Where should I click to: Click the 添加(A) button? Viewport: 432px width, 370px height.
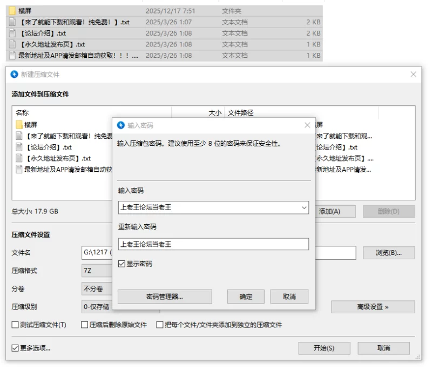pos(335,212)
